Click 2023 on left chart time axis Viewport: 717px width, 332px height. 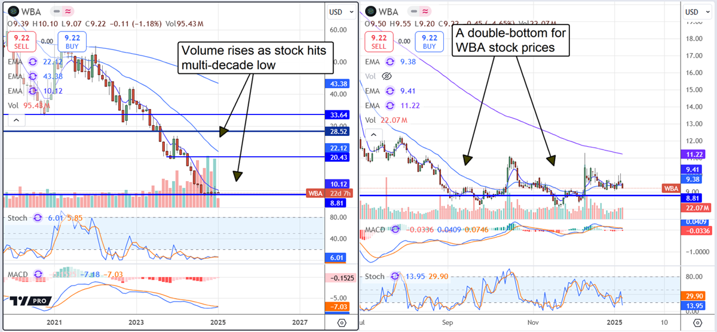click(x=136, y=322)
